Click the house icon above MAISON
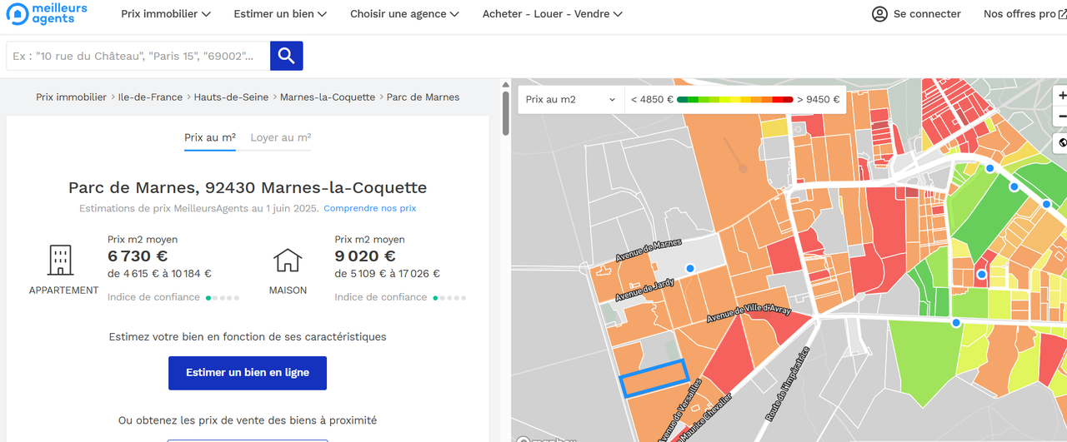 click(x=288, y=261)
